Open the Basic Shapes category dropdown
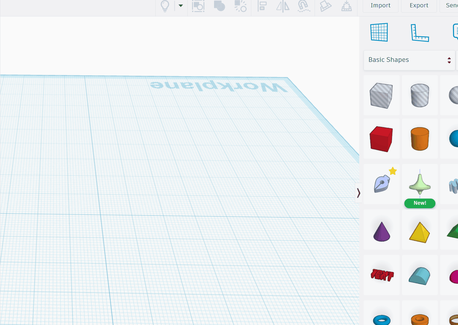 pos(409,60)
